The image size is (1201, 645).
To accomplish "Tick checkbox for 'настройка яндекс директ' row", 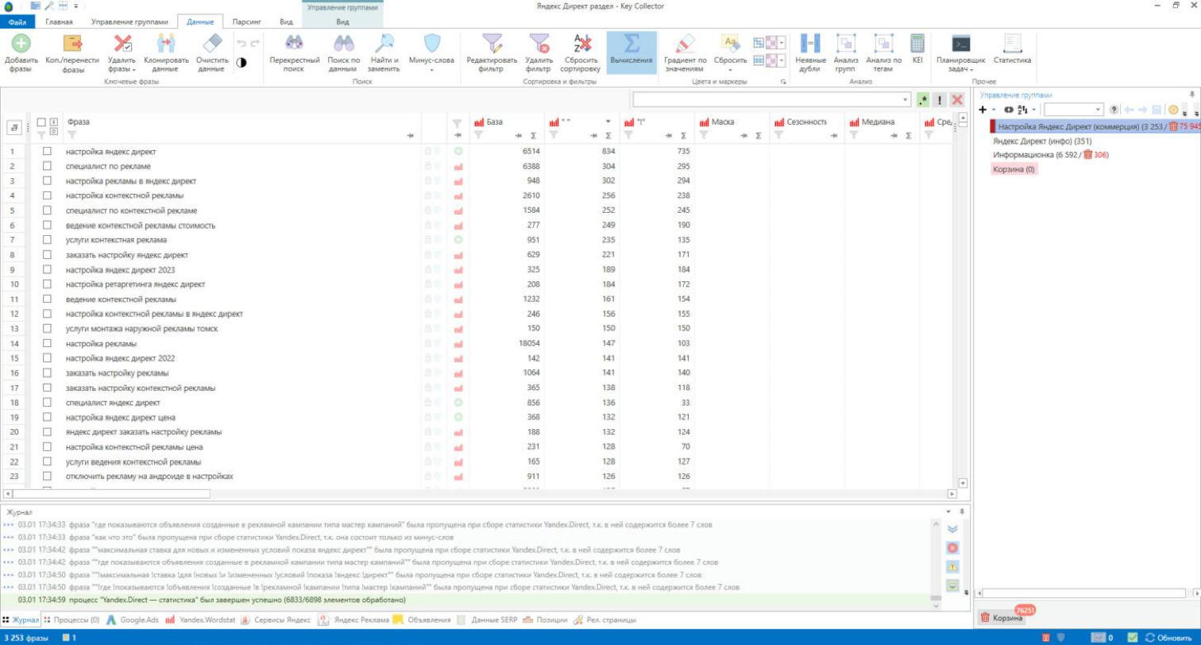I will tap(47, 151).
